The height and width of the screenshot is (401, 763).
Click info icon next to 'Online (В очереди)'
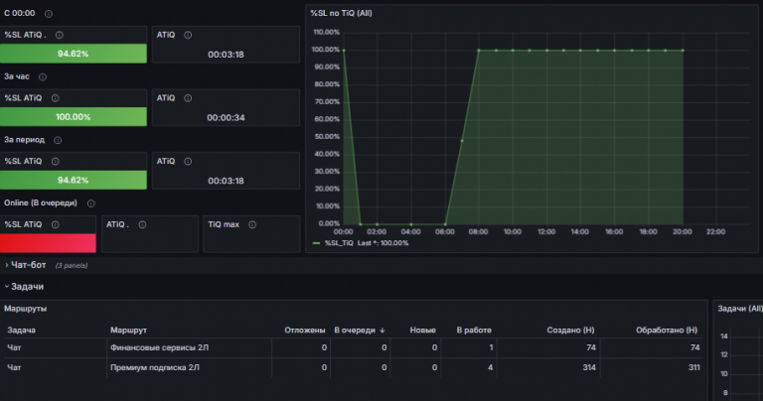(x=91, y=203)
